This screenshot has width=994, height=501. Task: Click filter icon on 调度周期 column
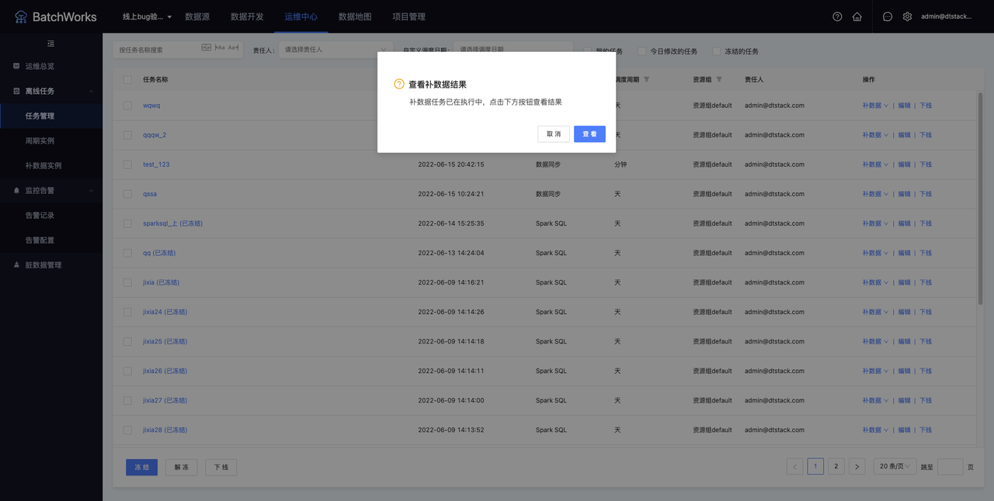[x=647, y=80]
